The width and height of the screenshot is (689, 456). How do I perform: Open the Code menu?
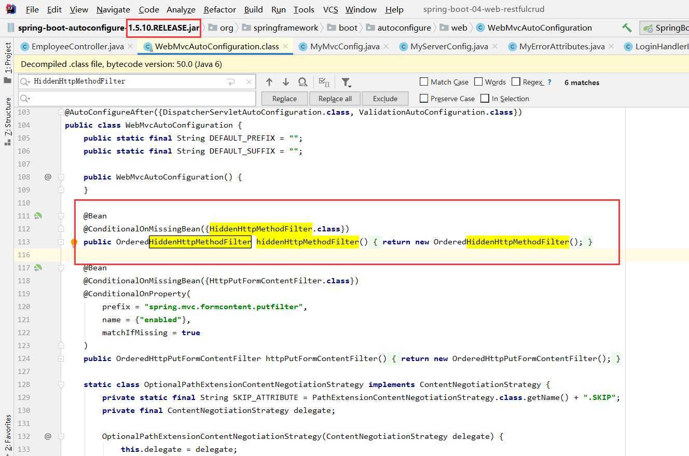149,9
